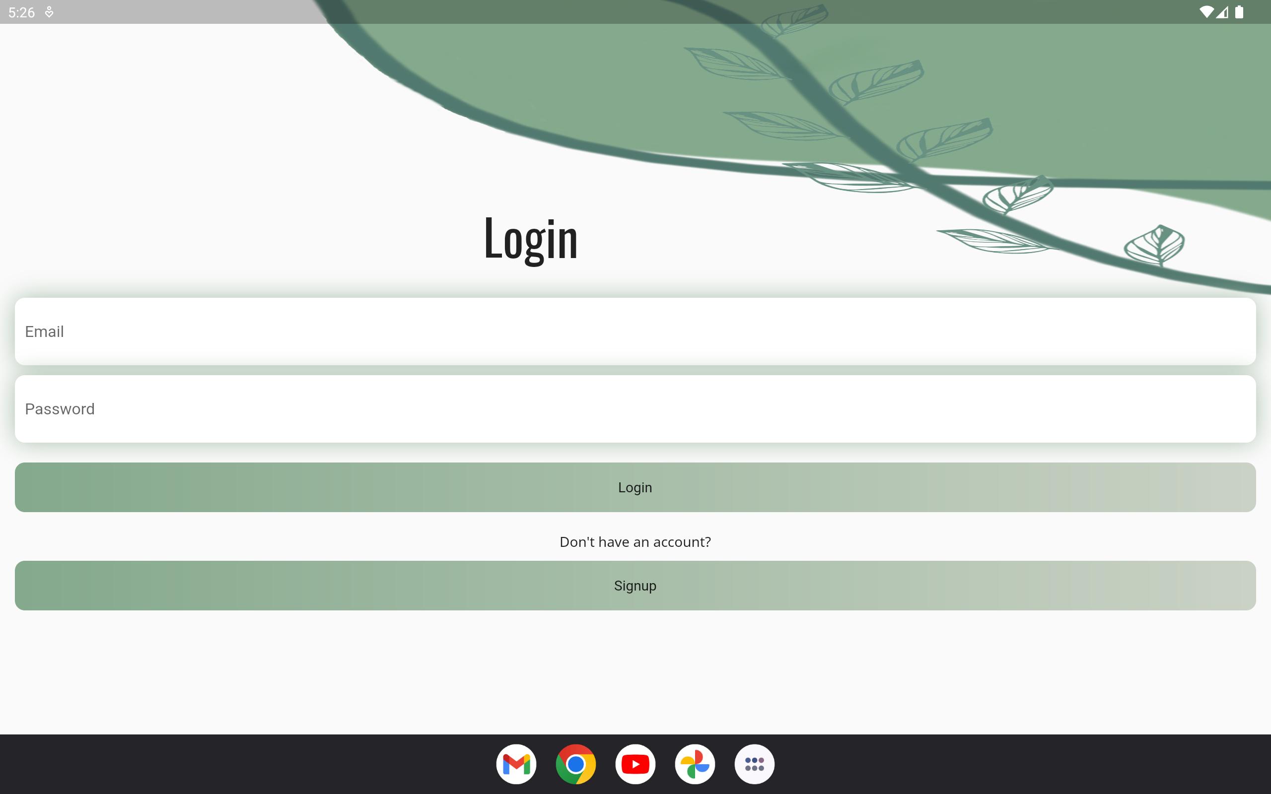Tap the Wi-Fi status icon

click(1206, 12)
